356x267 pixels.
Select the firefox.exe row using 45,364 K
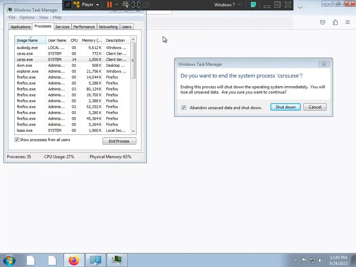coord(72,119)
